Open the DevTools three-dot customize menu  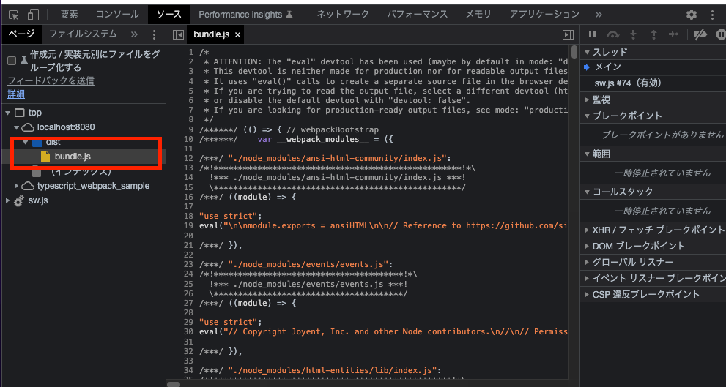click(x=713, y=15)
